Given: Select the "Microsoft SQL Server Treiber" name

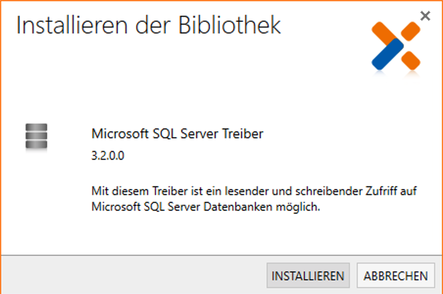Looking at the screenshot, I should (x=177, y=134).
